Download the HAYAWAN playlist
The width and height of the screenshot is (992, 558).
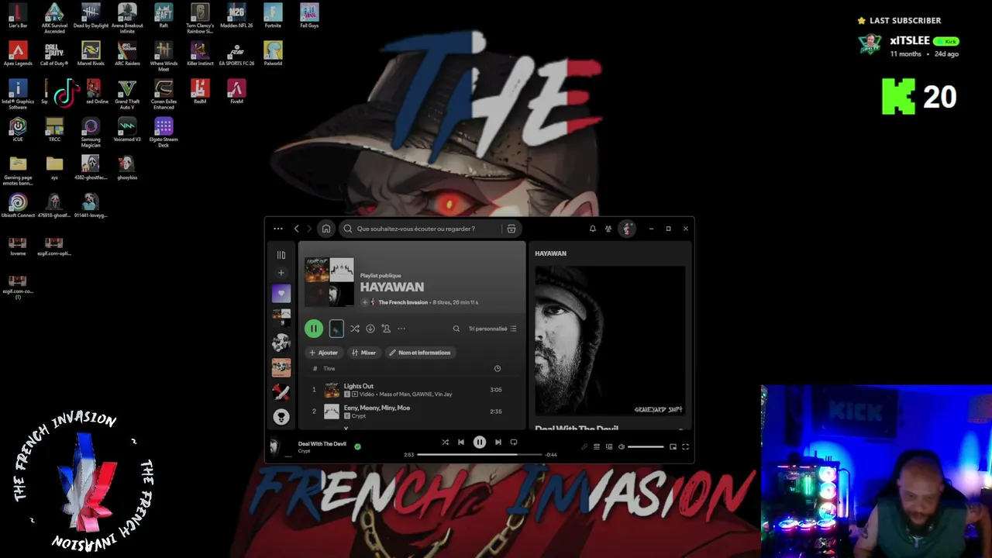pyautogui.click(x=370, y=329)
